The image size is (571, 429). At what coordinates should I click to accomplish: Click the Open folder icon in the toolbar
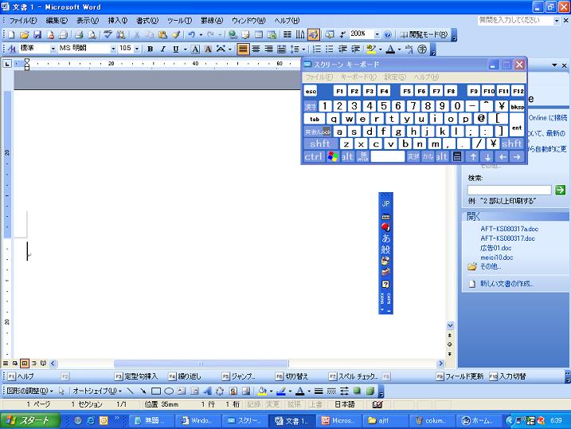point(24,34)
